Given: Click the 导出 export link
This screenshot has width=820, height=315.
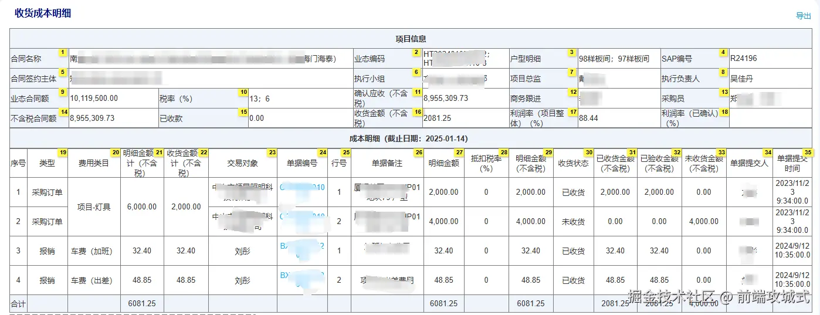Looking at the screenshot, I should coord(803,16).
